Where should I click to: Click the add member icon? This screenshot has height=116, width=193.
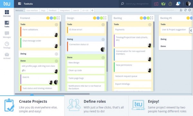point(181,10)
